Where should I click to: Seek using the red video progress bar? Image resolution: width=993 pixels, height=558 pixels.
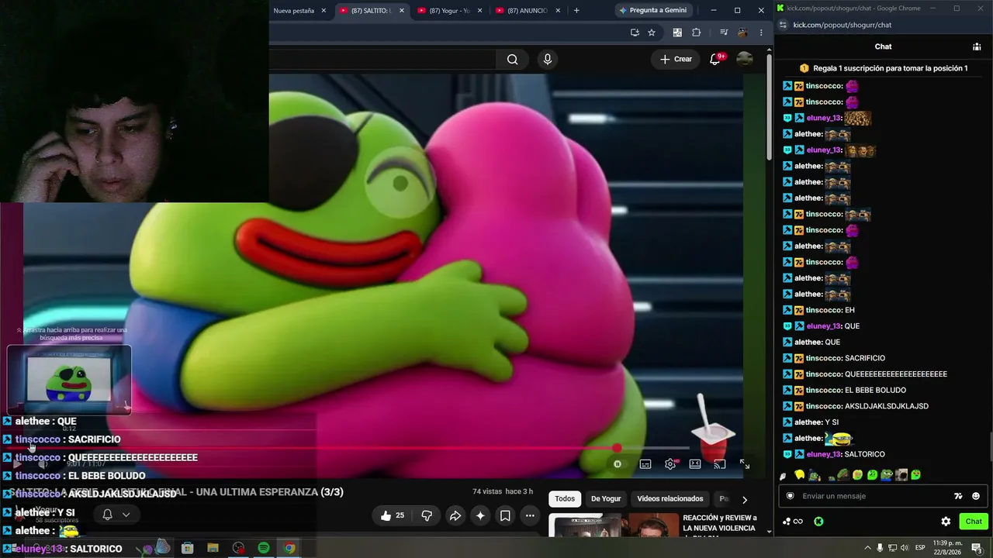point(348,448)
